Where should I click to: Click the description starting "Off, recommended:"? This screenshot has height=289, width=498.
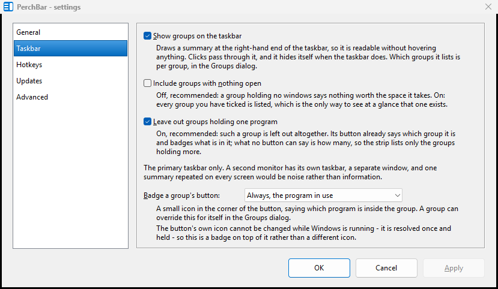coord(302,100)
